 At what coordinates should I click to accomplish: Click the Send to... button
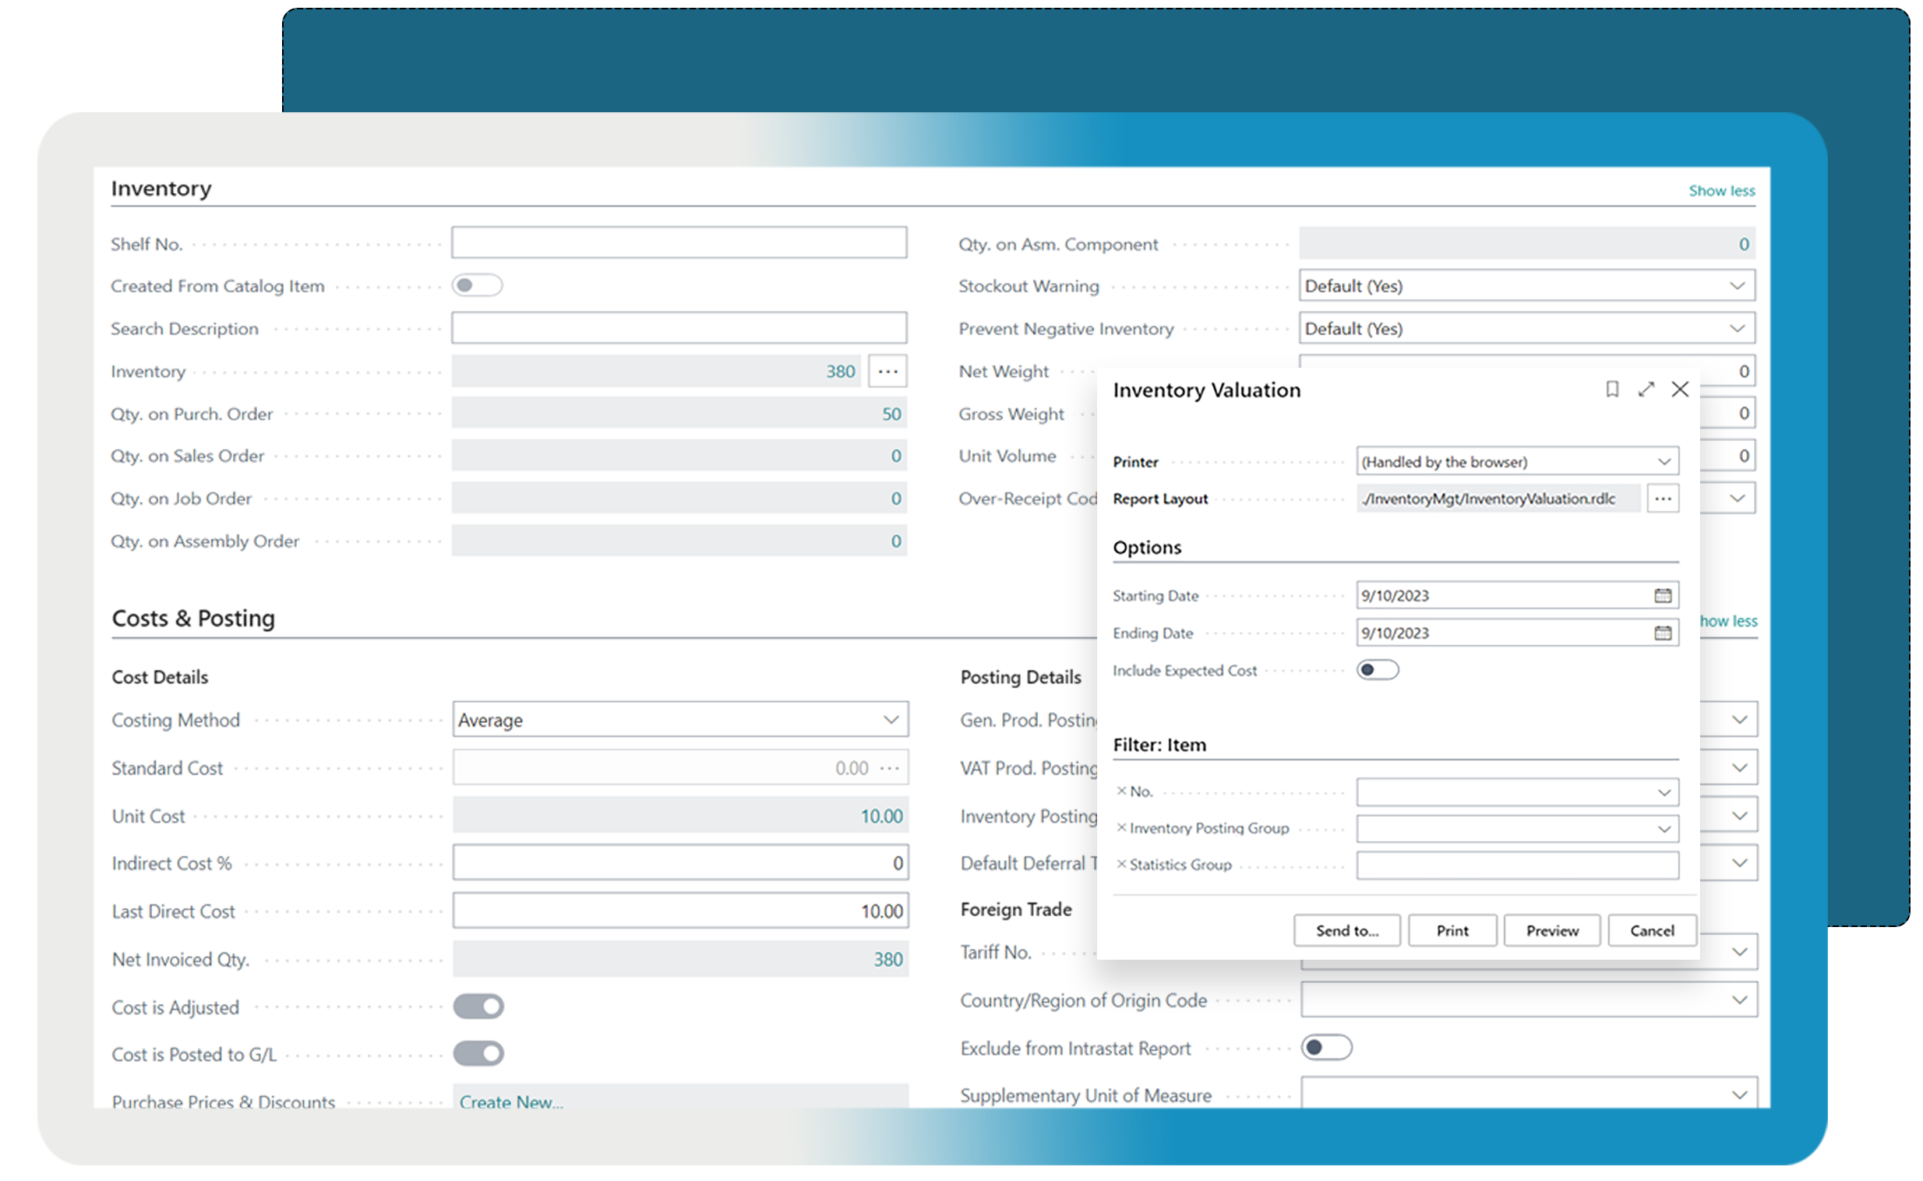[1346, 930]
